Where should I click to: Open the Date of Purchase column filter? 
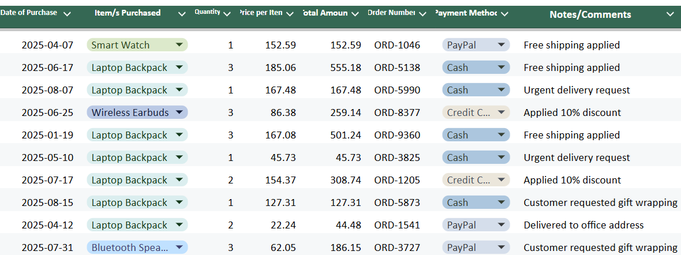pyautogui.click(x=67, y=14)
